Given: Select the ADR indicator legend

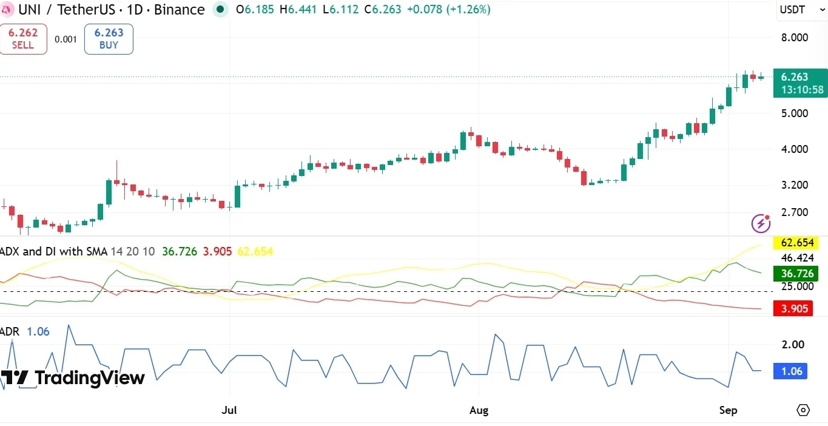Looking at the screenshot, I should pyautogui.click(x=10, y=331).
